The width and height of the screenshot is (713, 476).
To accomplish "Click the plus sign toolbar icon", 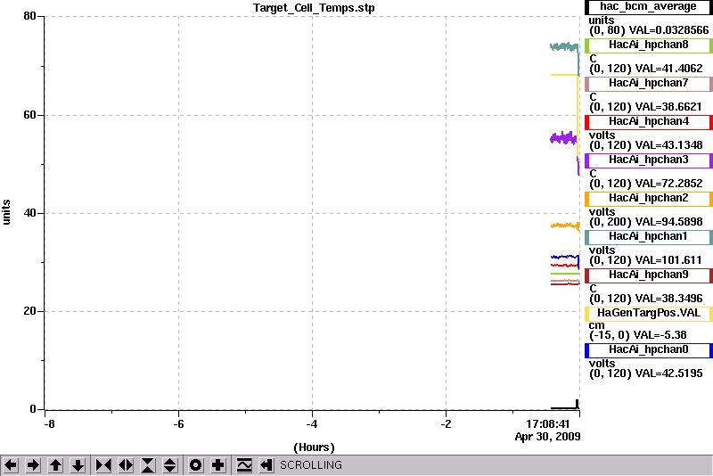I will point(218,465).
